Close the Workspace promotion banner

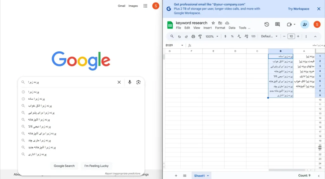coord(319,9)
